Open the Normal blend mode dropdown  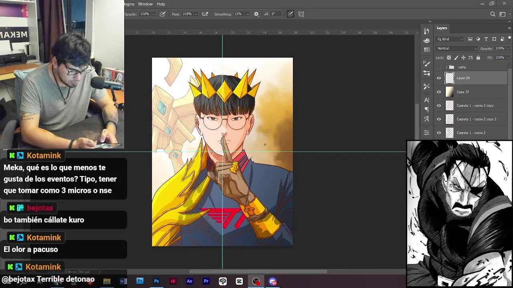tap(457, 48)
